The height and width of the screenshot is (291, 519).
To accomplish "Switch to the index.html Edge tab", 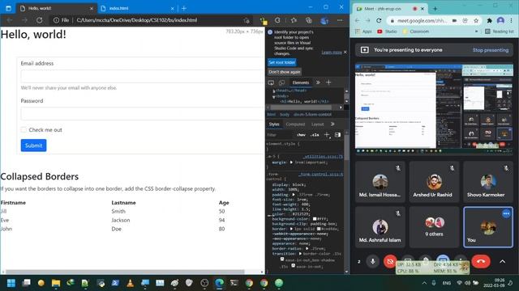I will [138, 8].
